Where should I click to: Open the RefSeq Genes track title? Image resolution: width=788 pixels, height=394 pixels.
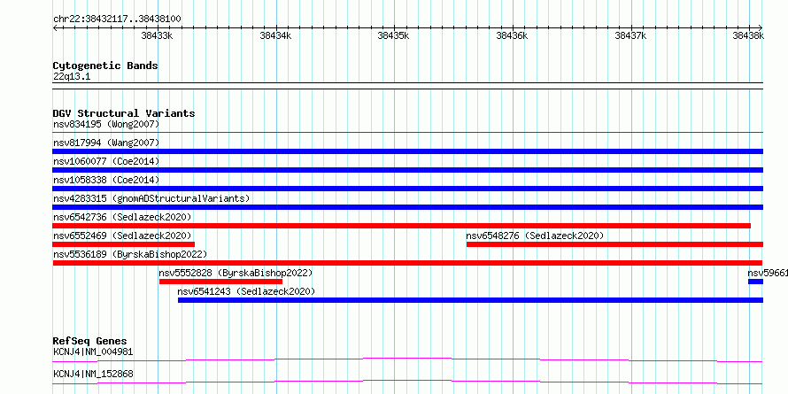(90, 341)
